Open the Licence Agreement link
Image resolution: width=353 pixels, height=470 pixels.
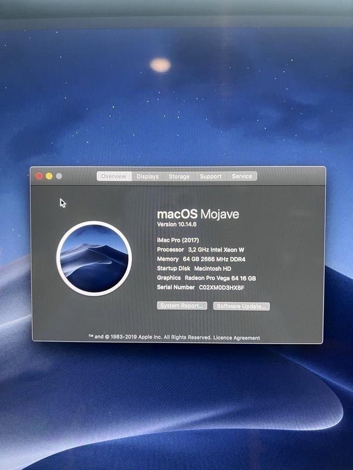[236, 338]
